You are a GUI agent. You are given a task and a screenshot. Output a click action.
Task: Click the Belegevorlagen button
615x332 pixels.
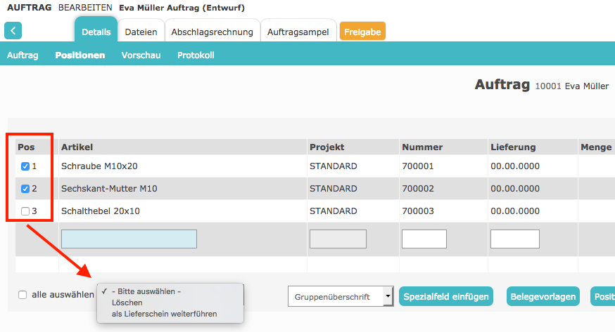542,297
